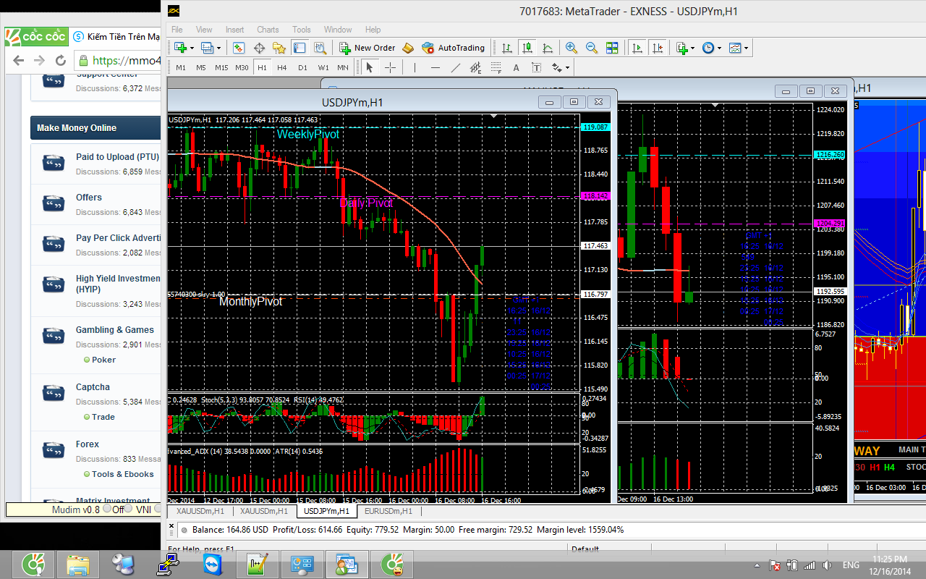Expand the Templates dropdown arrow
This screenshot has width=926, height=579.
tap(747, 48)
